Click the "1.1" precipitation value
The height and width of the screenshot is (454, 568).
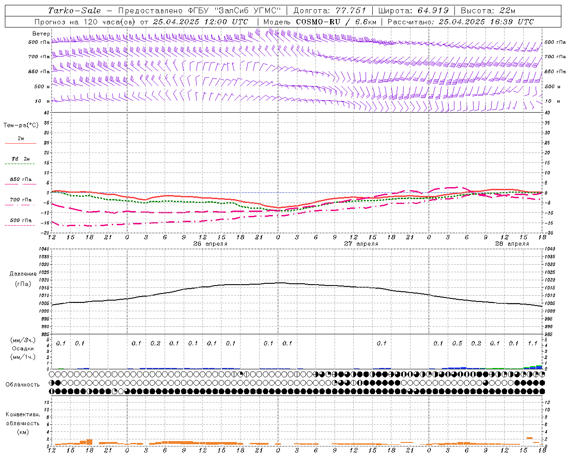(x=532, y=344)
